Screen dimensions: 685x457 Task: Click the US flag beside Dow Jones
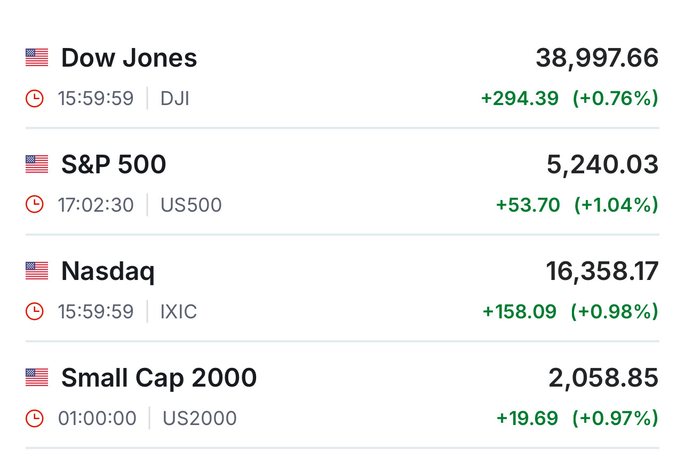tap(37, 58)
